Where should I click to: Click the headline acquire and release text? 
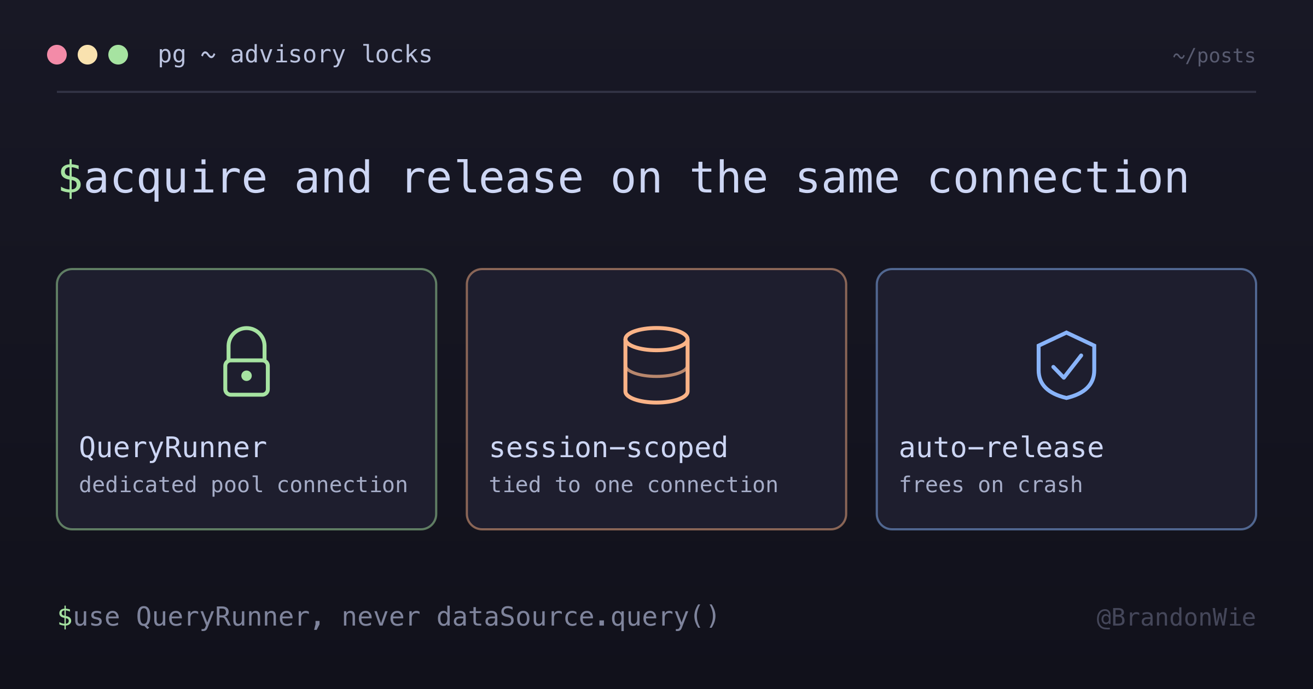(x=636, y=178)
